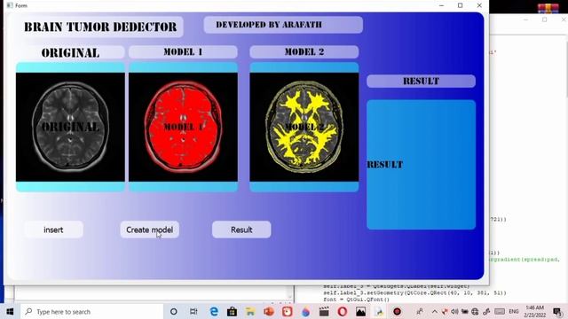Screen dimensions: 568x319
Task: Open the battery status tray icon
Action: [x=465, y=311]
